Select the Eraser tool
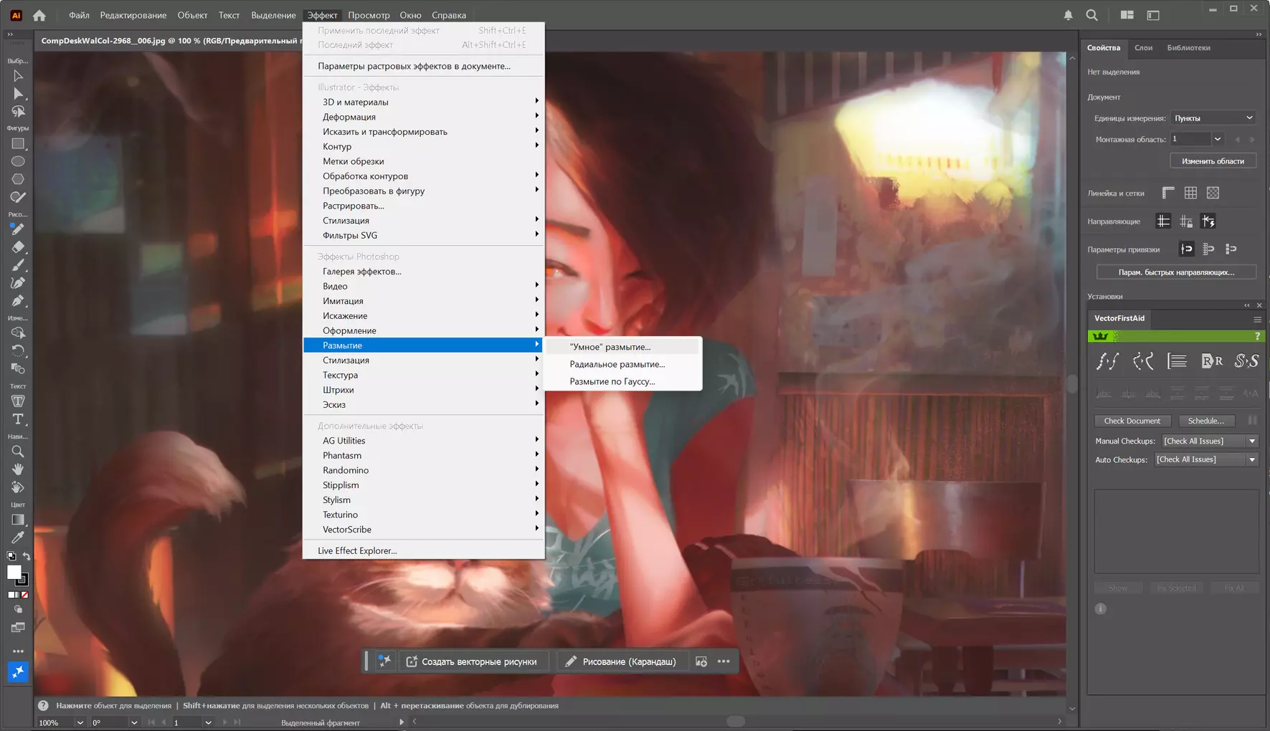 tap(18, 247)
